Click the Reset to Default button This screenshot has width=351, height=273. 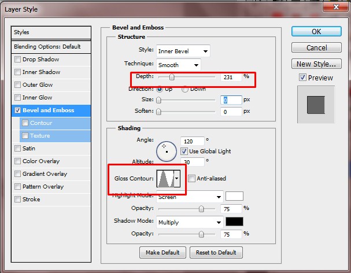click(x=216, y=253)
